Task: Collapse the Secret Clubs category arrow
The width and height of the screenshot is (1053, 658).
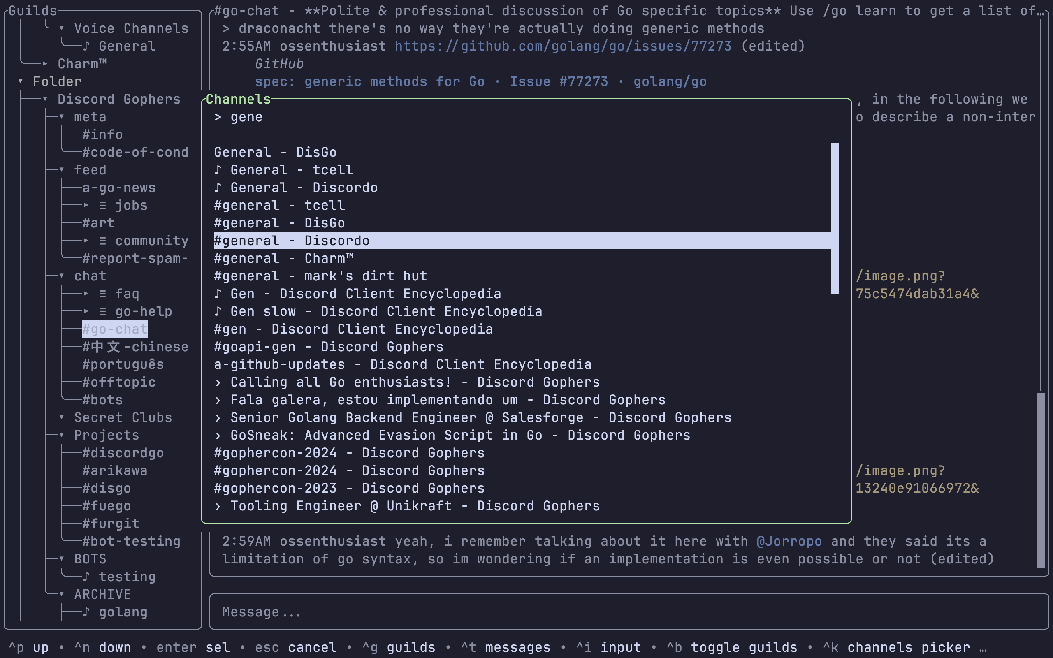Action: click(x=62, y=417)
